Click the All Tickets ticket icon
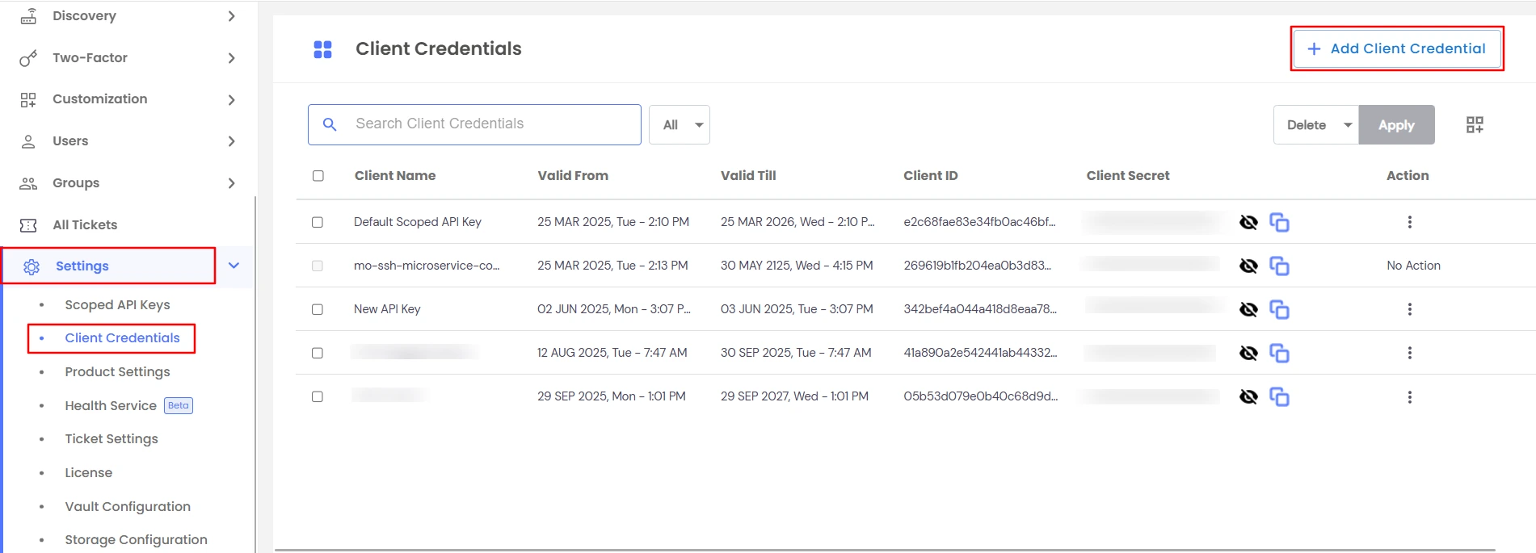 click(x=28, y=225)
